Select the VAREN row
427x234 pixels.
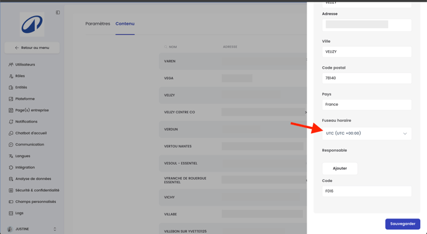pos(233,61)
